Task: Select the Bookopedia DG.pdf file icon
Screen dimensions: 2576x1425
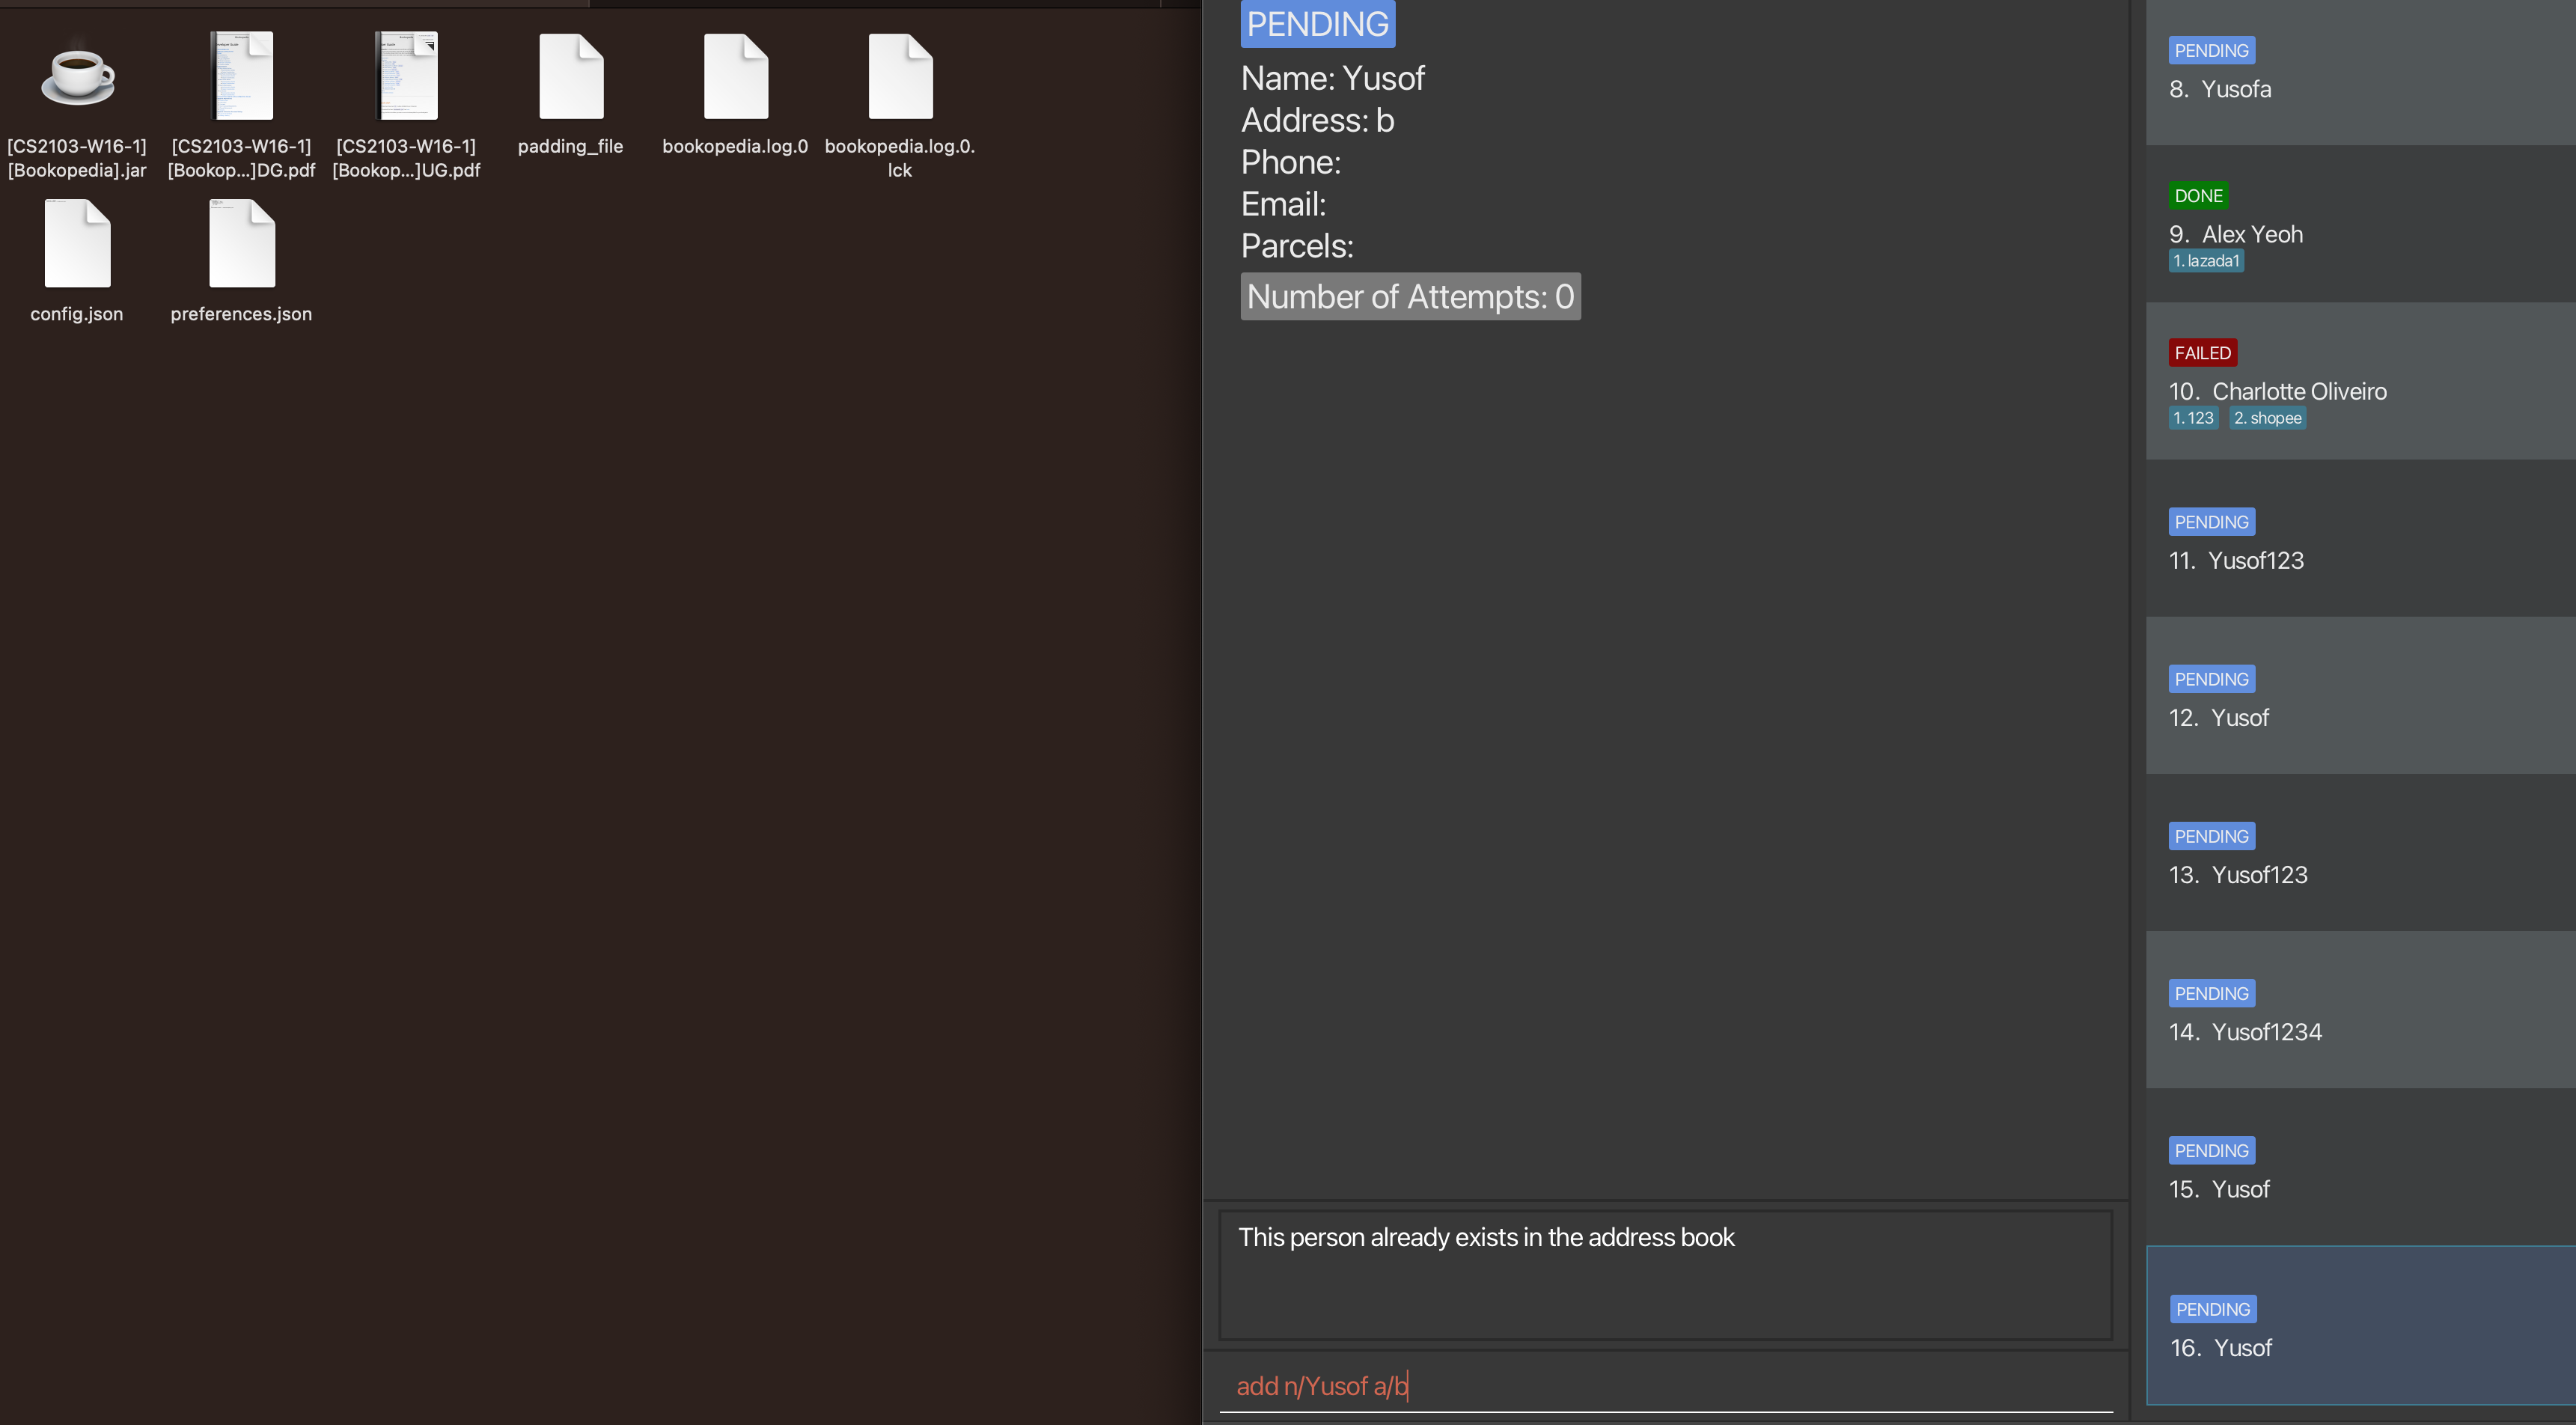Action: (241, 76)
